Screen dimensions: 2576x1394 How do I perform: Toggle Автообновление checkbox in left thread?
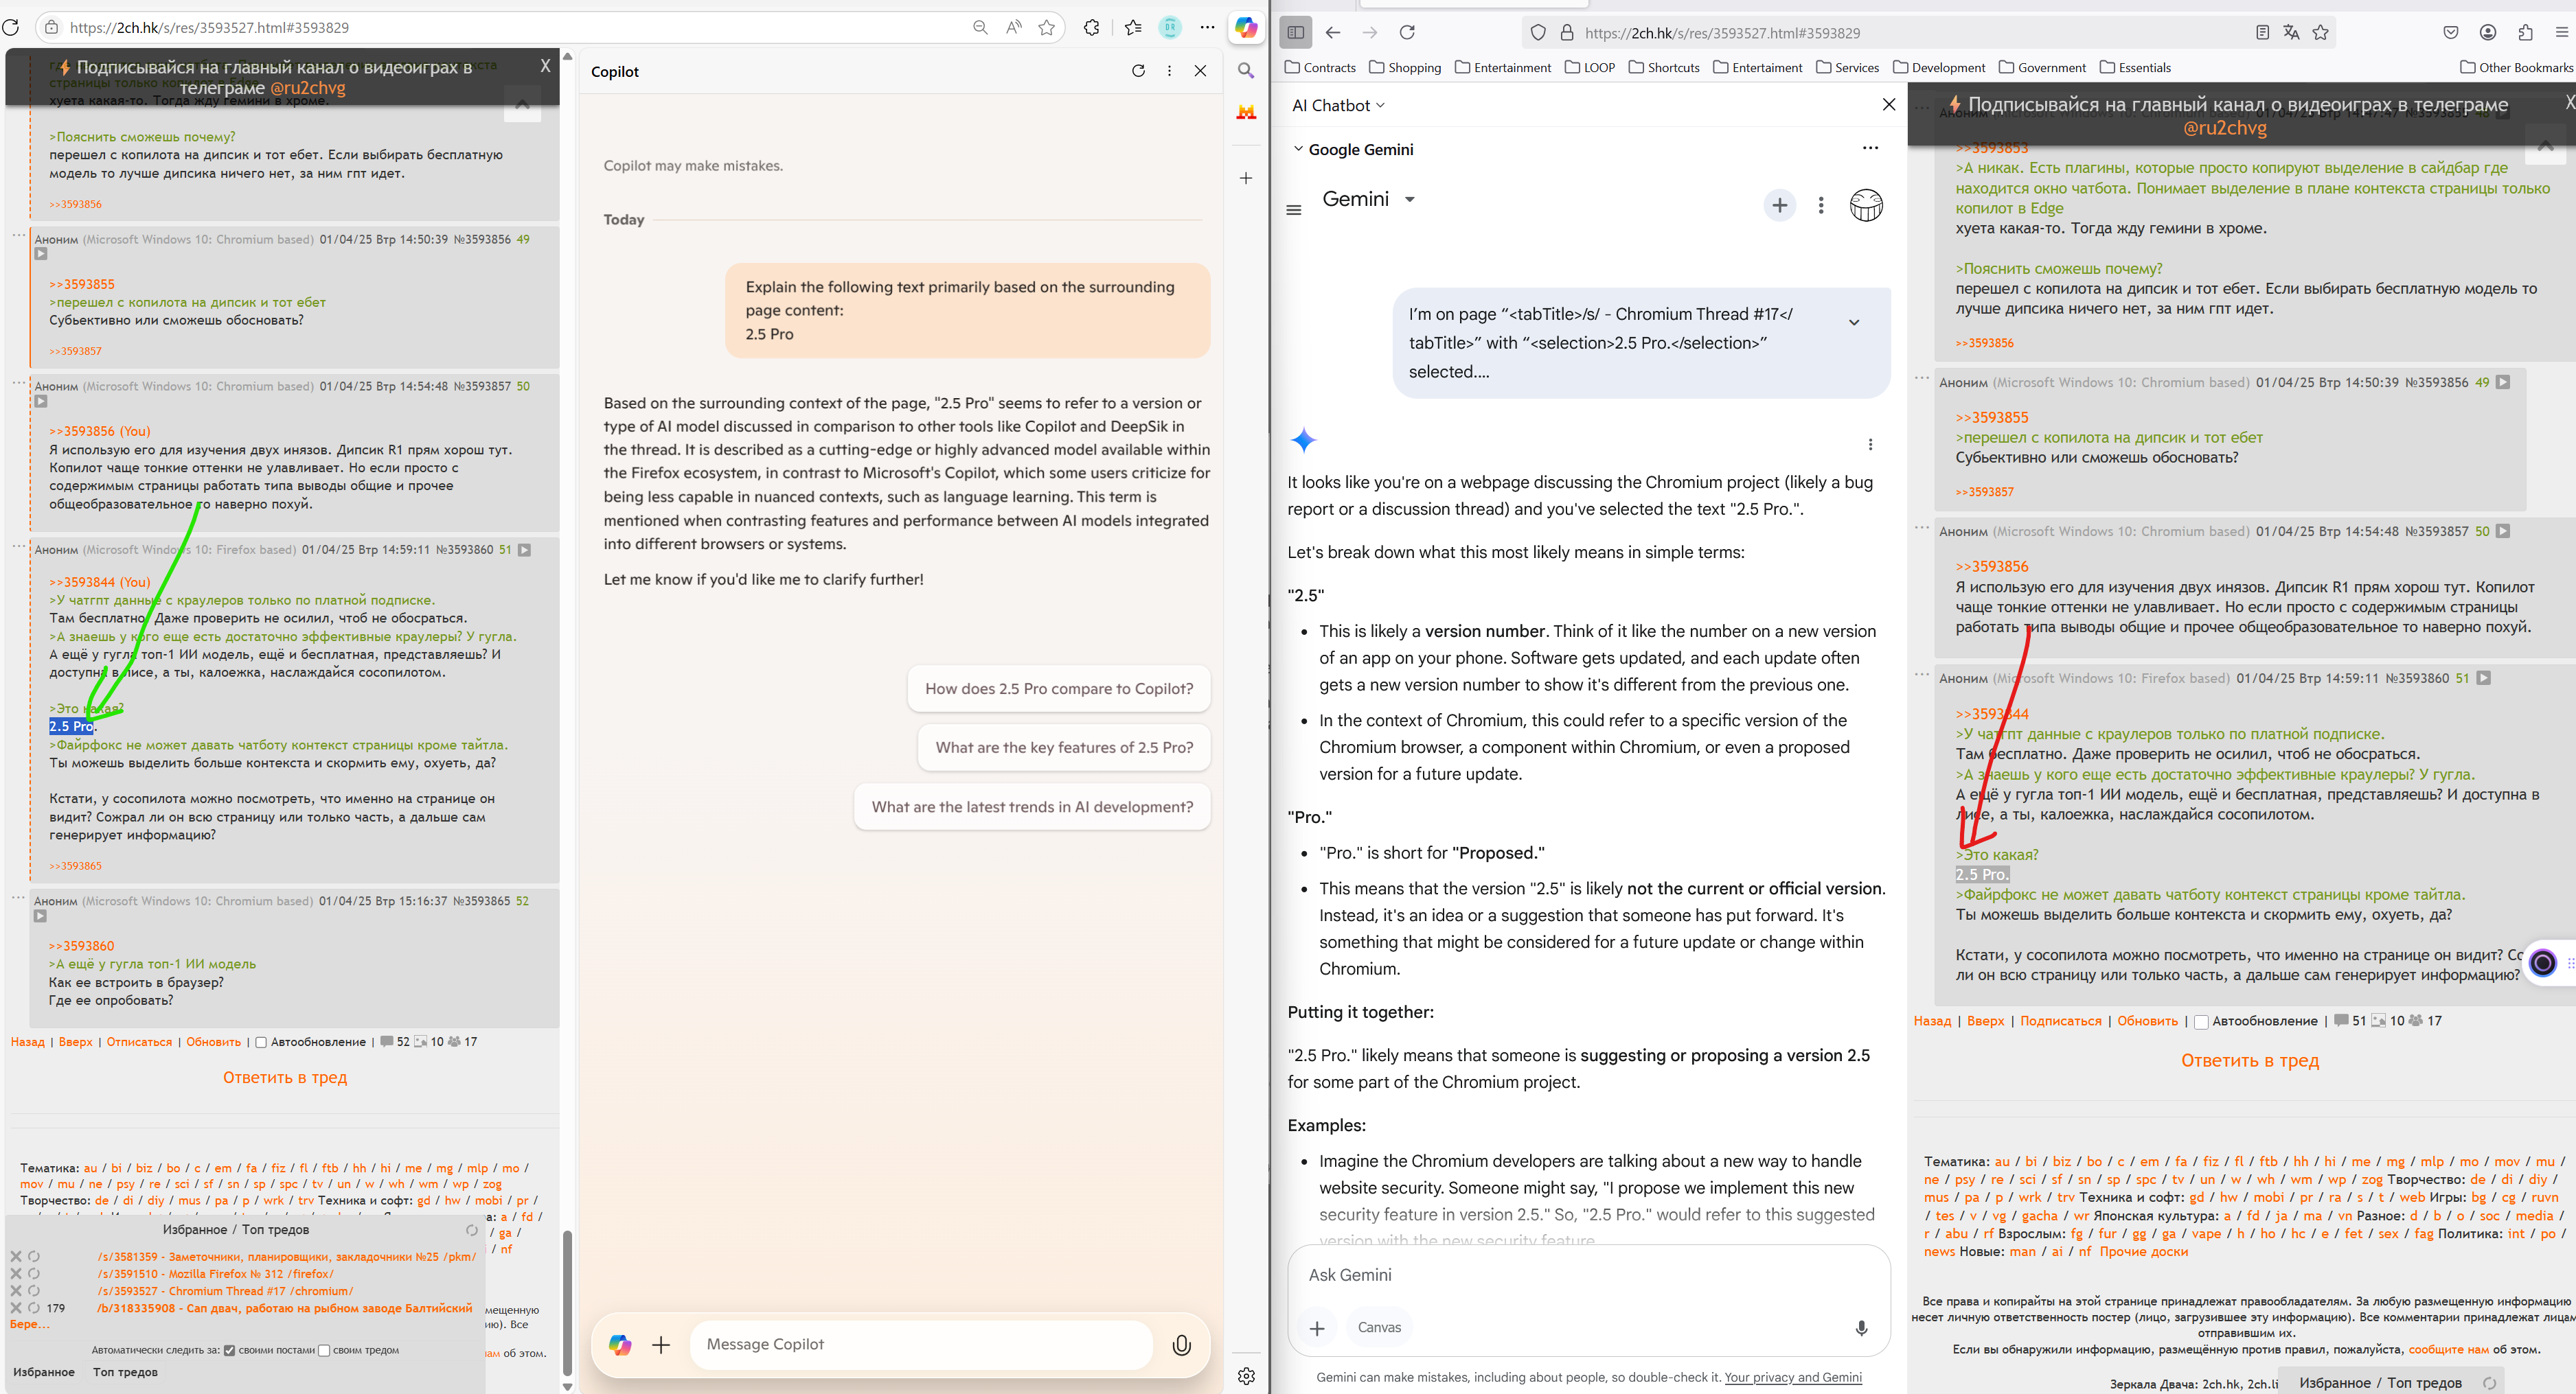(x=261, y=1043)
